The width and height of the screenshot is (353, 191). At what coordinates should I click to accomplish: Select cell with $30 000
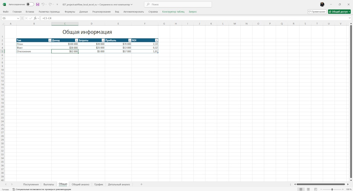[91, 44]
